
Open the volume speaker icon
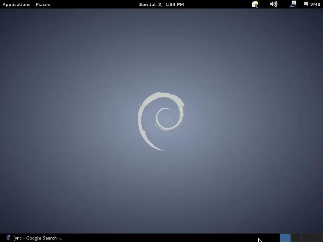click(274, 4)
